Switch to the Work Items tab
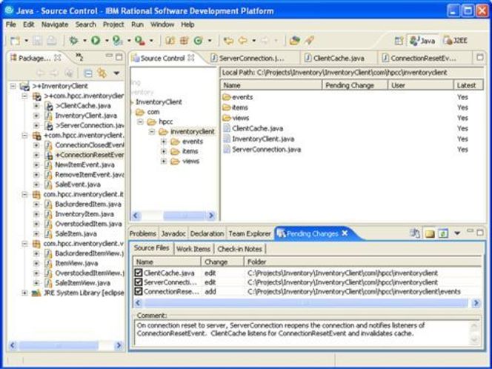 click(x=193, y=249)
